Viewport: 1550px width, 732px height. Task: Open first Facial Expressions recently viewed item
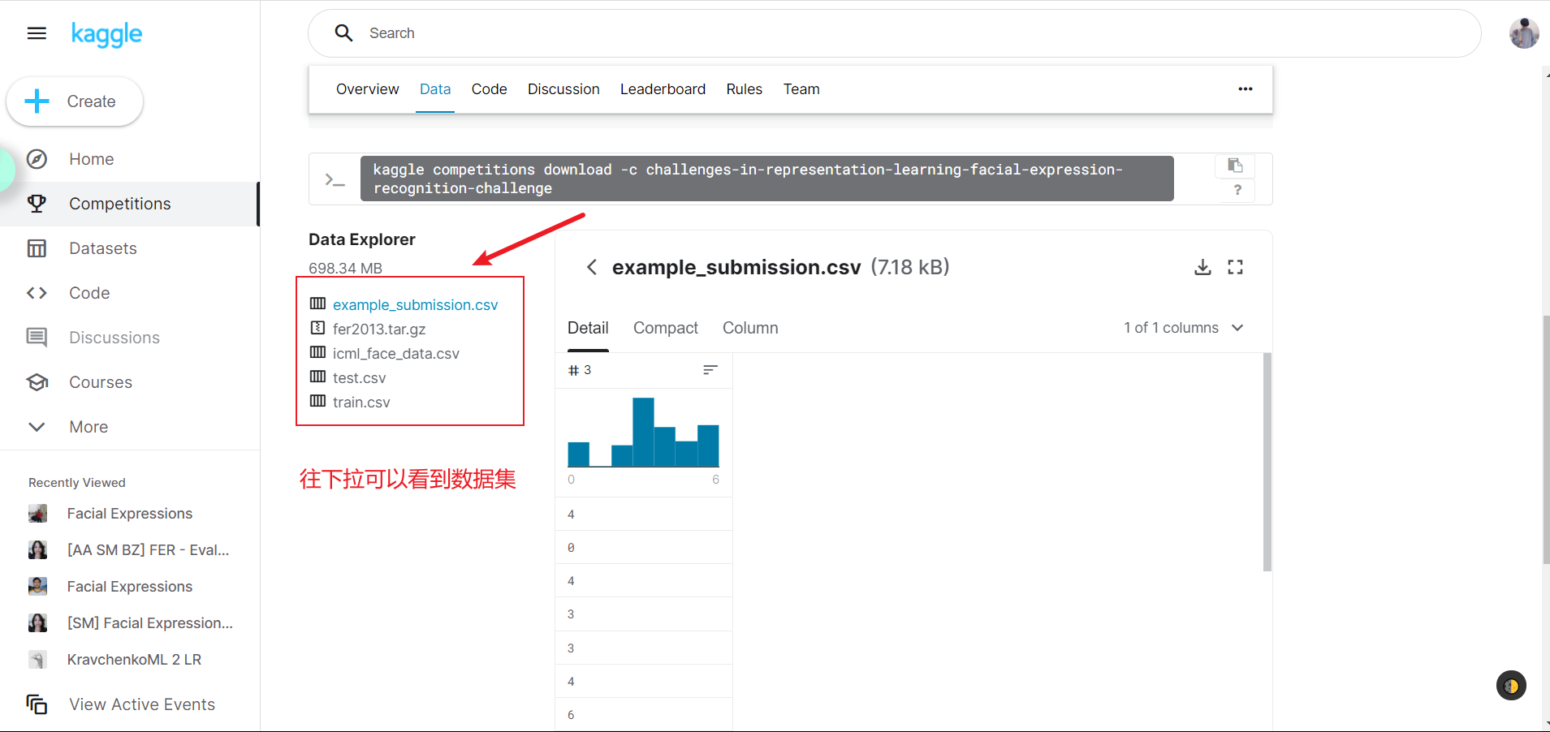[x=130, y=514]
